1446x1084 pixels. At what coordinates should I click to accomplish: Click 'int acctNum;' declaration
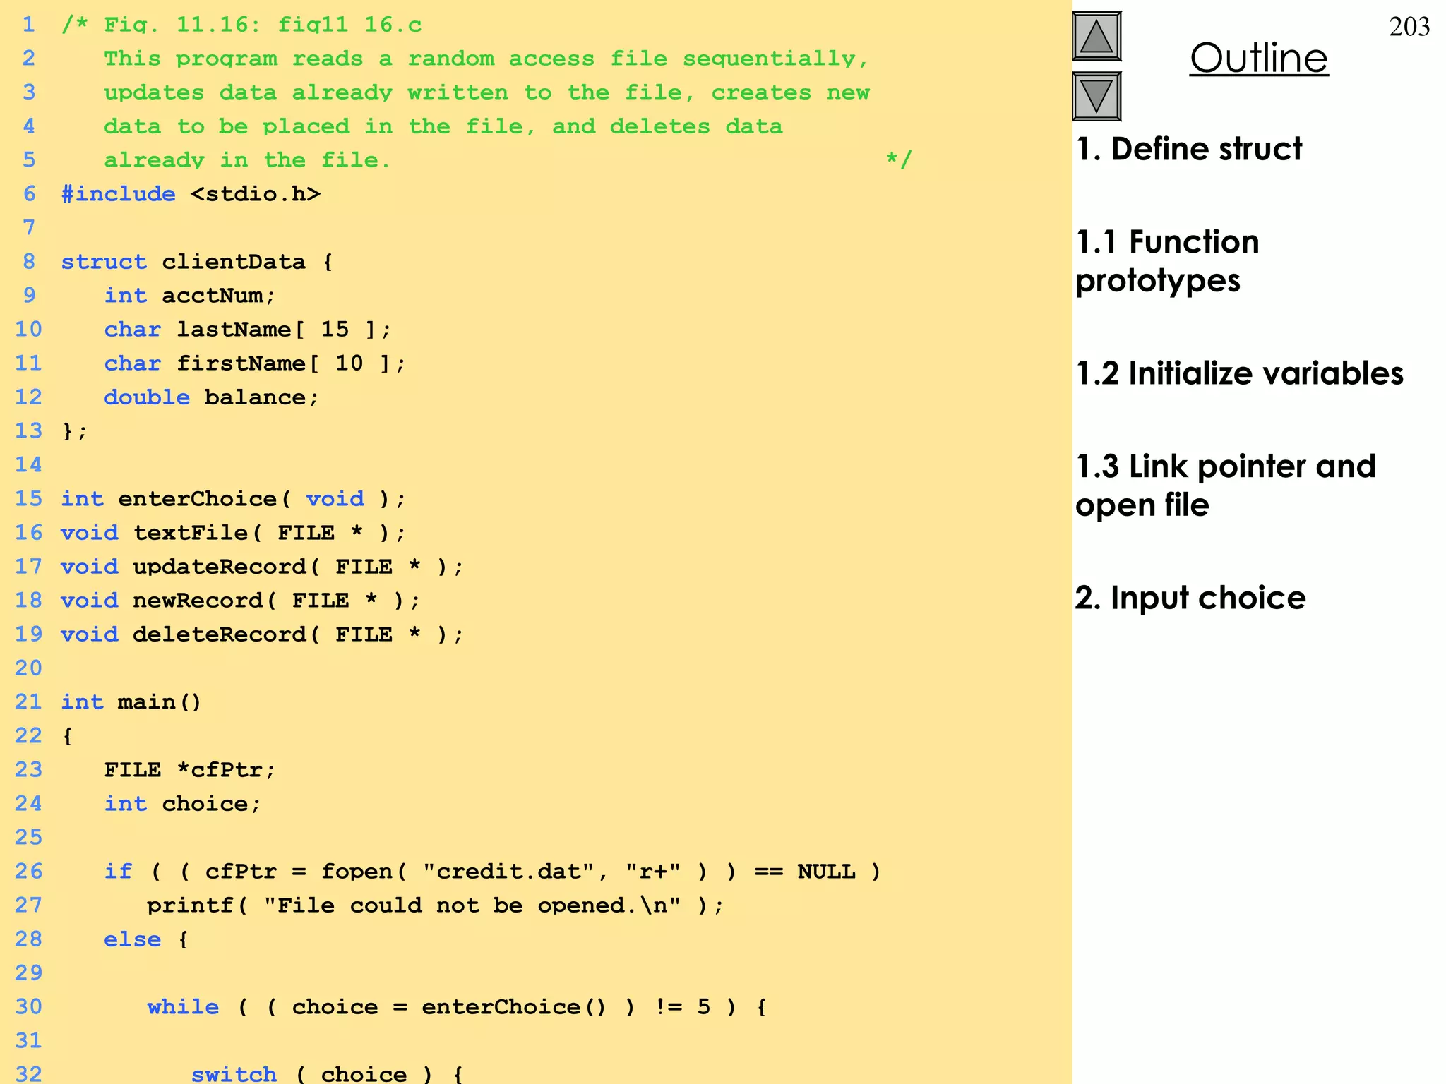pyautogui.click(x=190, y=296)
